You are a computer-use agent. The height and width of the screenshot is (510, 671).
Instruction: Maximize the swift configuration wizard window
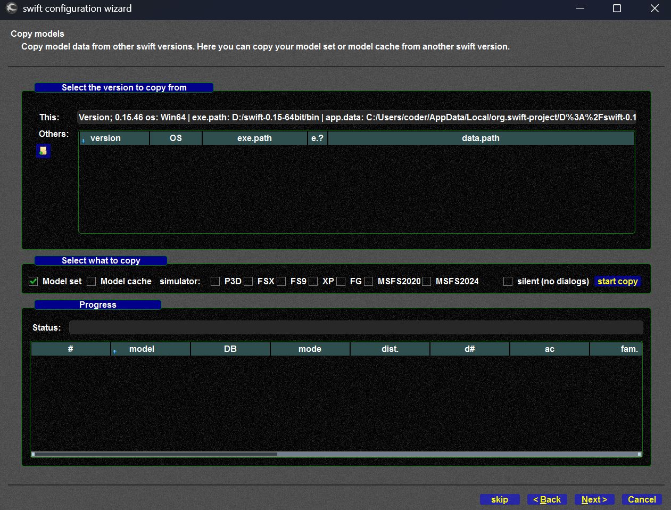(x=617, y=9)
